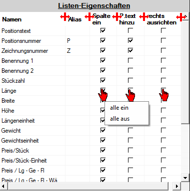Viewport: 190px width, 191px height.
Task: Click red hand icon under rechts ausrichten column
Action: click(x=164, y=95)
